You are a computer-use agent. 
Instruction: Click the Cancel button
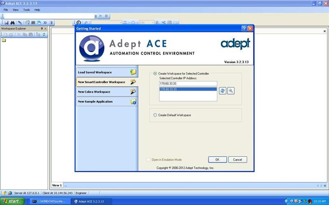(x=238, y=159)
